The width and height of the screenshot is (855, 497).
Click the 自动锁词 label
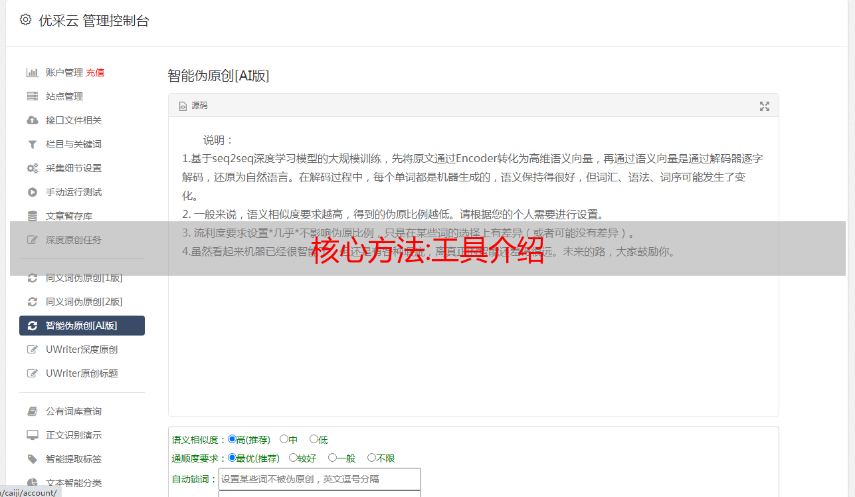coord(195,479)
